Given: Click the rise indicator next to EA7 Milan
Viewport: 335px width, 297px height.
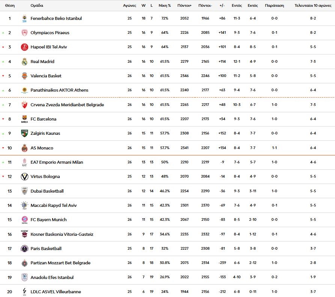Looking at the screenshot, I should (x=3, y=162).
